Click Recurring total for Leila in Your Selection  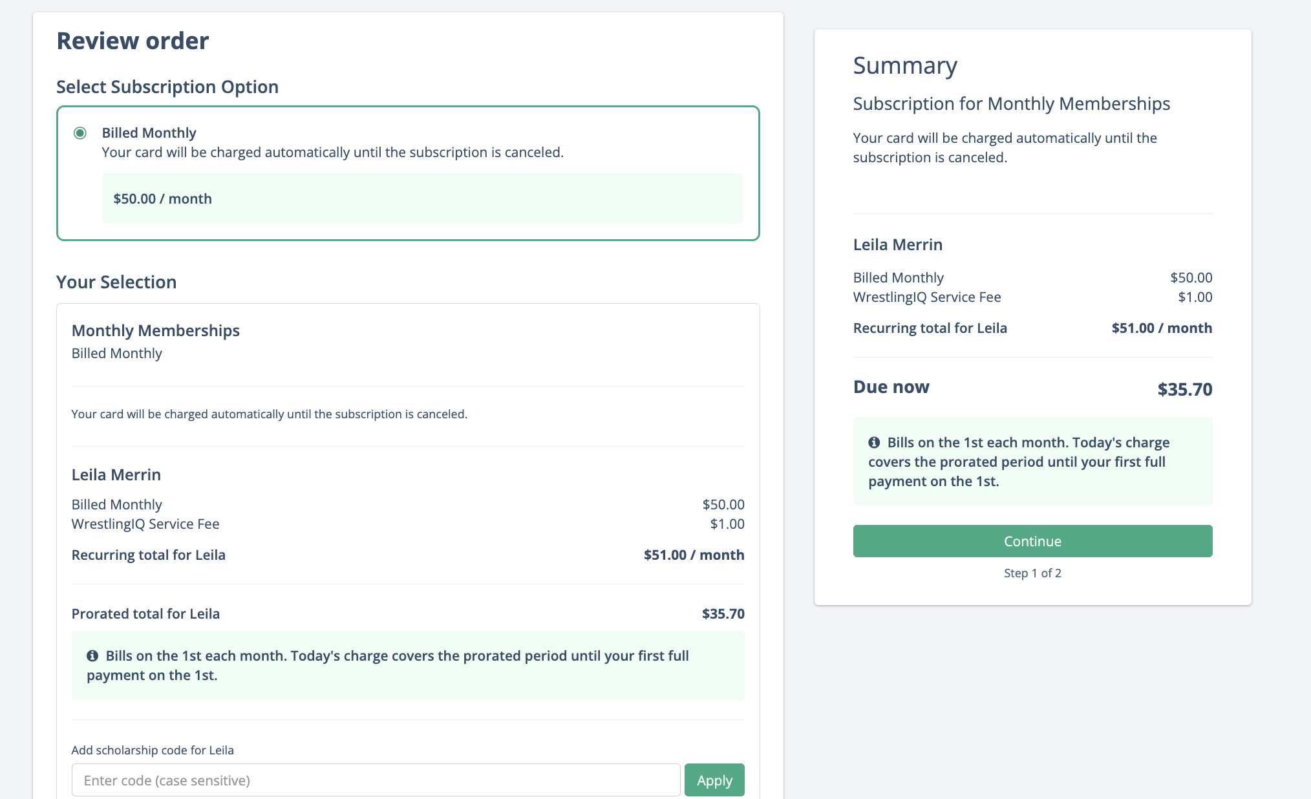149,555
